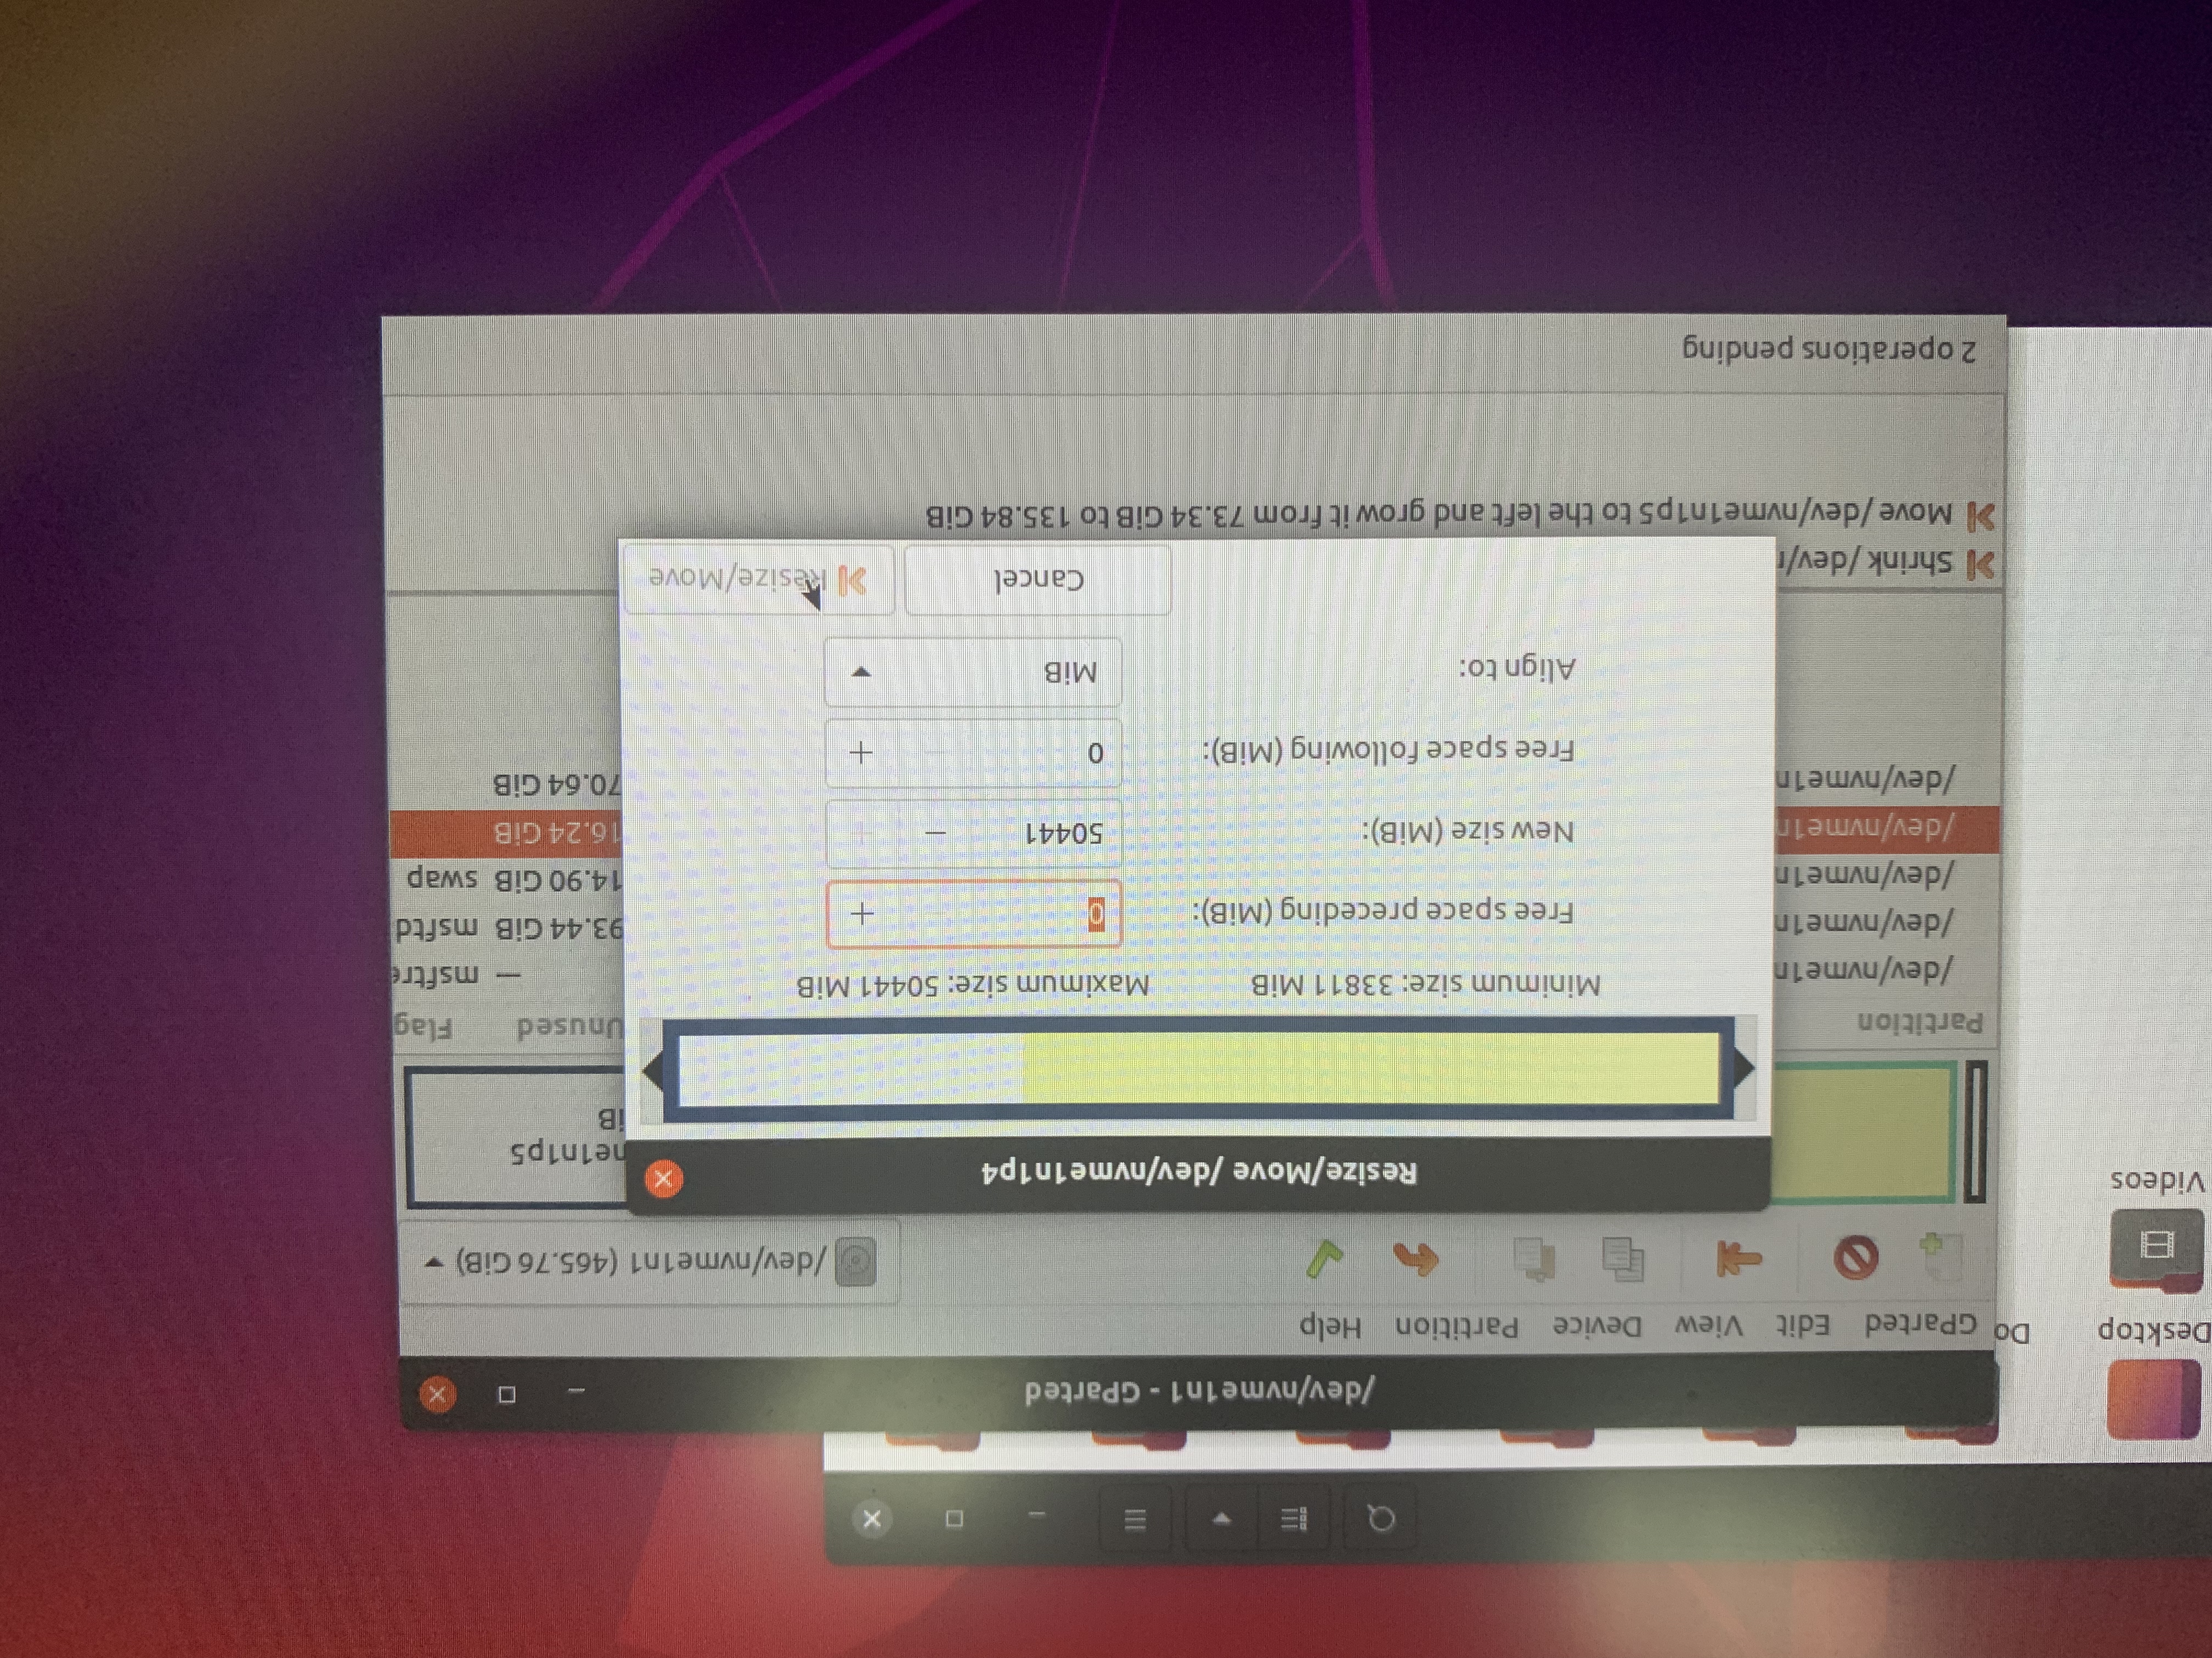Close the Files window
This screenshot has height=1658, width=2212.
point(872,1519)
